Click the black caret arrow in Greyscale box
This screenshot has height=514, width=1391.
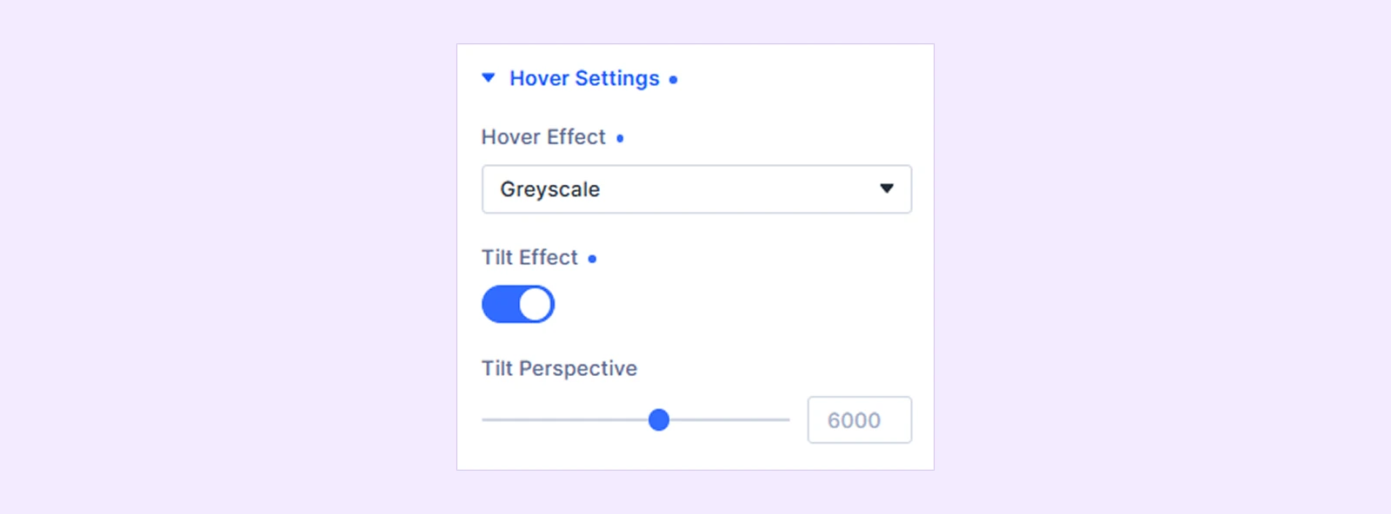click(x=887, y=188)
